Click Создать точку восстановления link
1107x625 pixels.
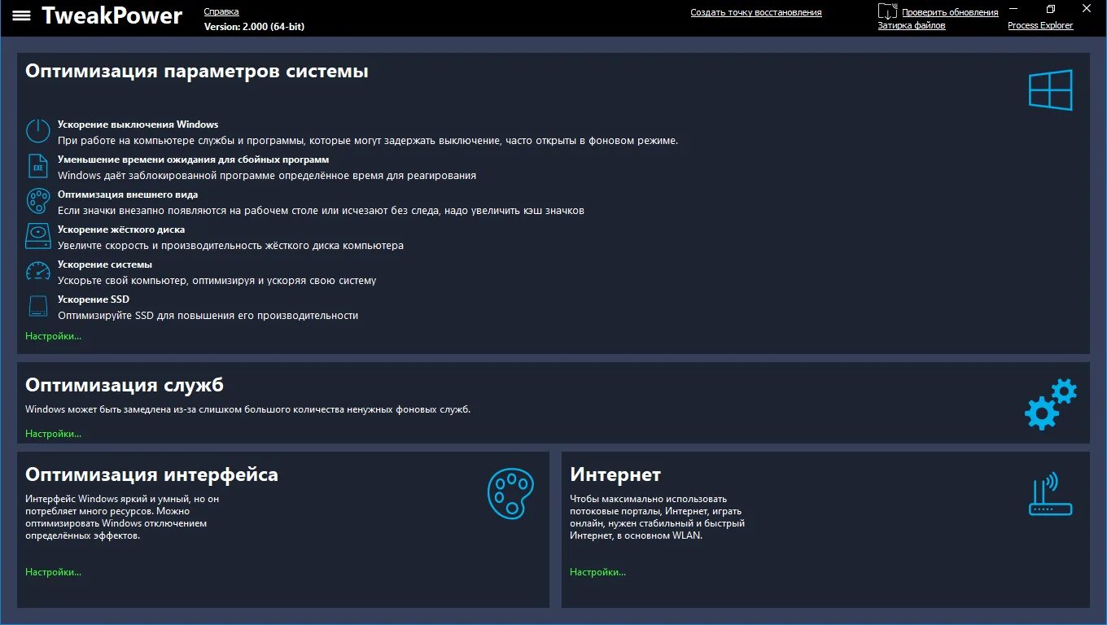756,12
